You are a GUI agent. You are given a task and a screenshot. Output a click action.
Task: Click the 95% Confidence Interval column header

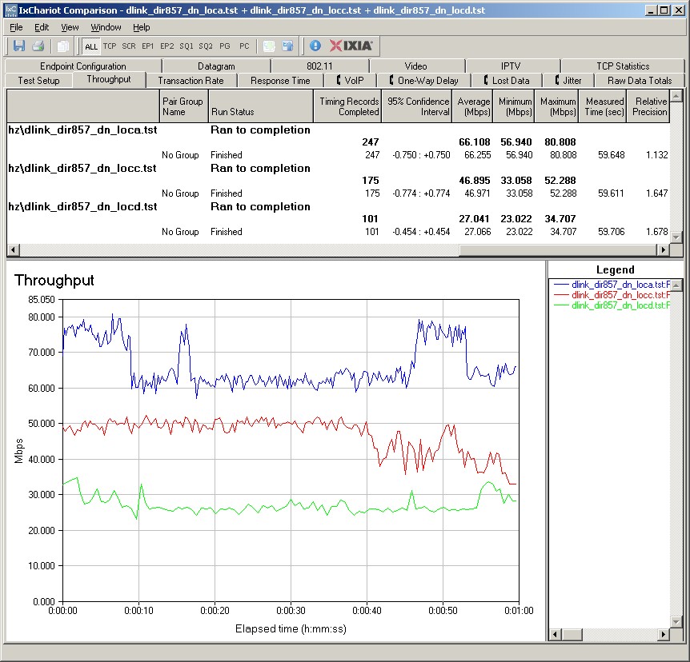tap(417, 106)
